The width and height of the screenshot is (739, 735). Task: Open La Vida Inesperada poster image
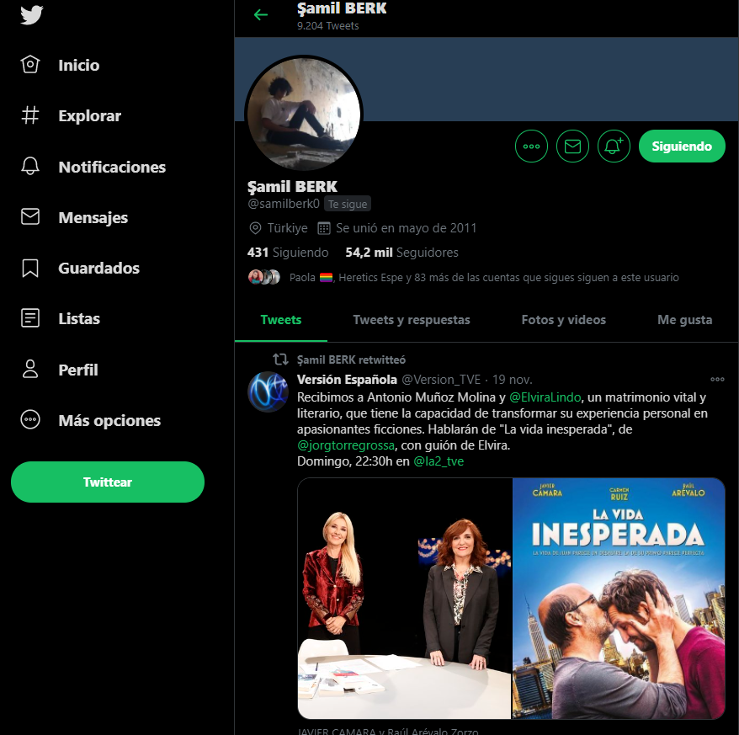pyautogui.click(x=619, y=599)
